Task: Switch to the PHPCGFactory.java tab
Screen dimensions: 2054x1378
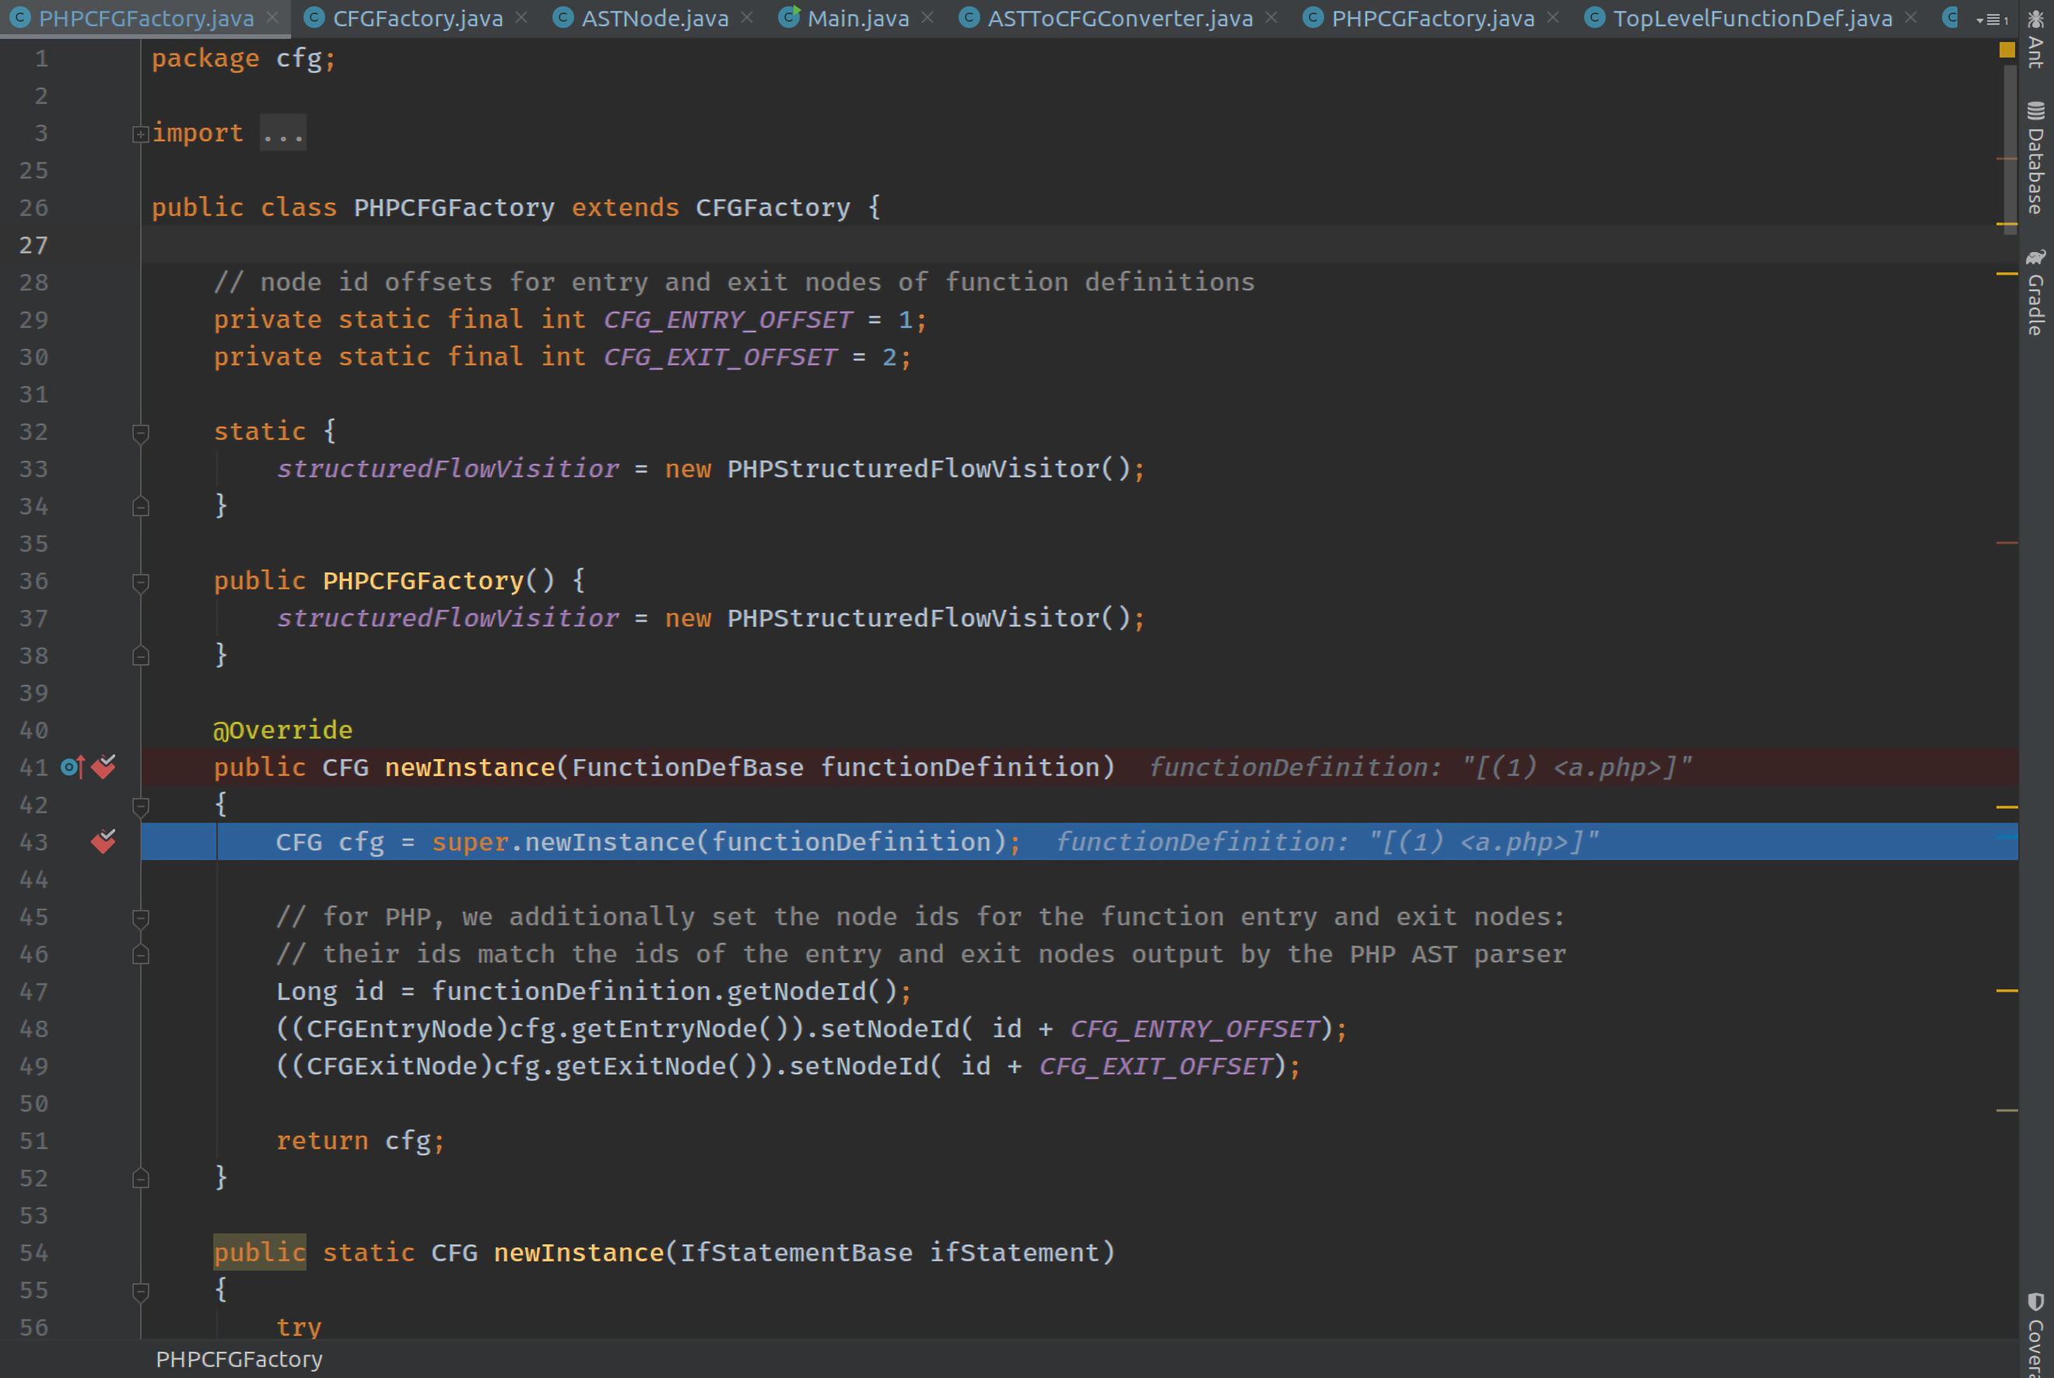Action: click(1433, 19)
